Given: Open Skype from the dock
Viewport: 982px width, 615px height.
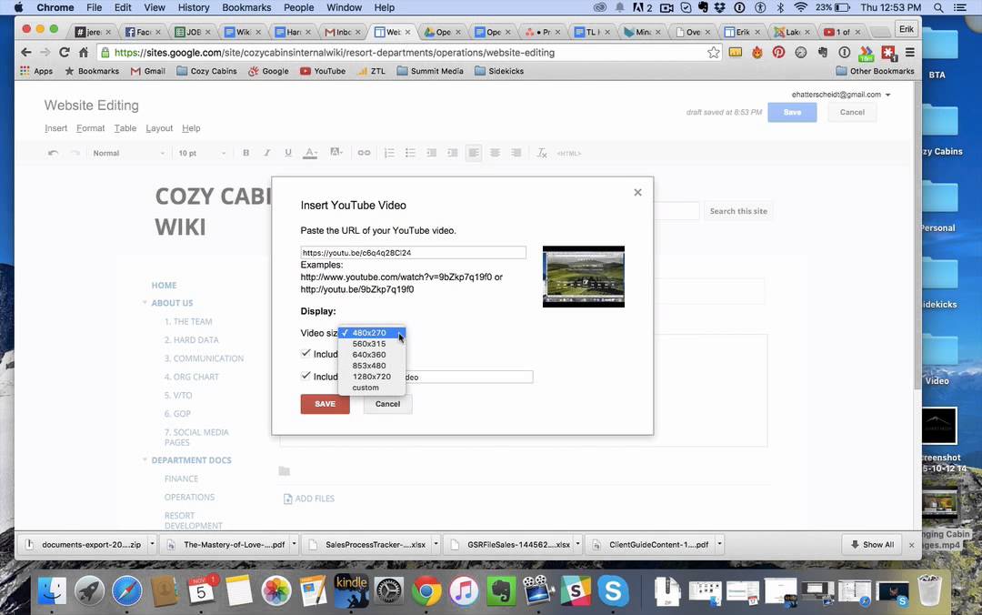Looking at the screenshot, I should (613, 590).
